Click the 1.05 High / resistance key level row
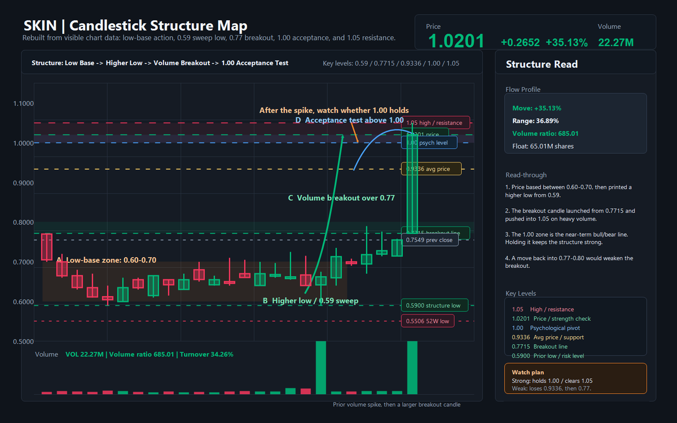The height and width of the screenshot is (423, 677). [x=543, y=309]
